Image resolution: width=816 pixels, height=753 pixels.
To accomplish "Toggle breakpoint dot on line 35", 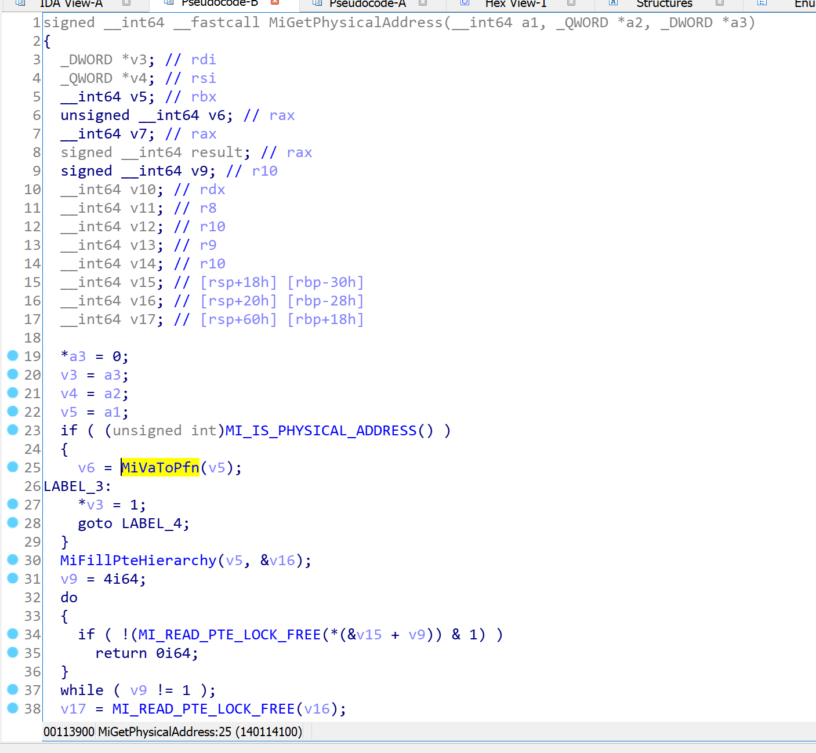I will click(x=13, y=653).
